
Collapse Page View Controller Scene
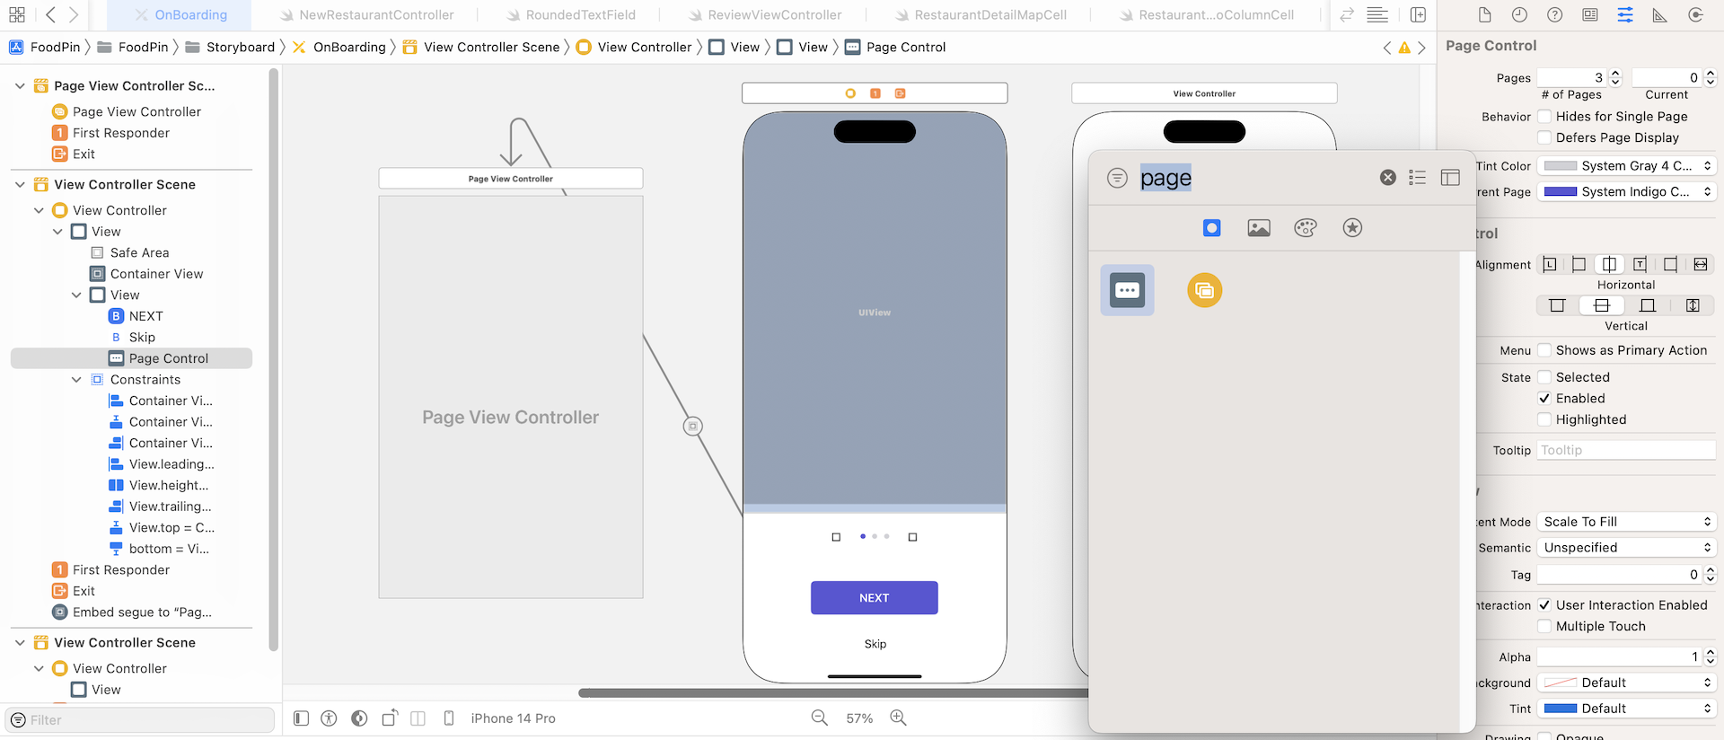[x=20, y=86]
